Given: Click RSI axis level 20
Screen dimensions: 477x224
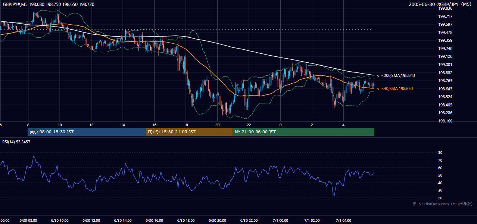Looking at the screenshot, I should click(440, 198).
